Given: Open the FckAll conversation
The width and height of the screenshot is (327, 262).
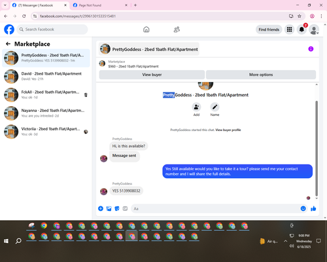Looking at the screenshot, I should point(46,95).
